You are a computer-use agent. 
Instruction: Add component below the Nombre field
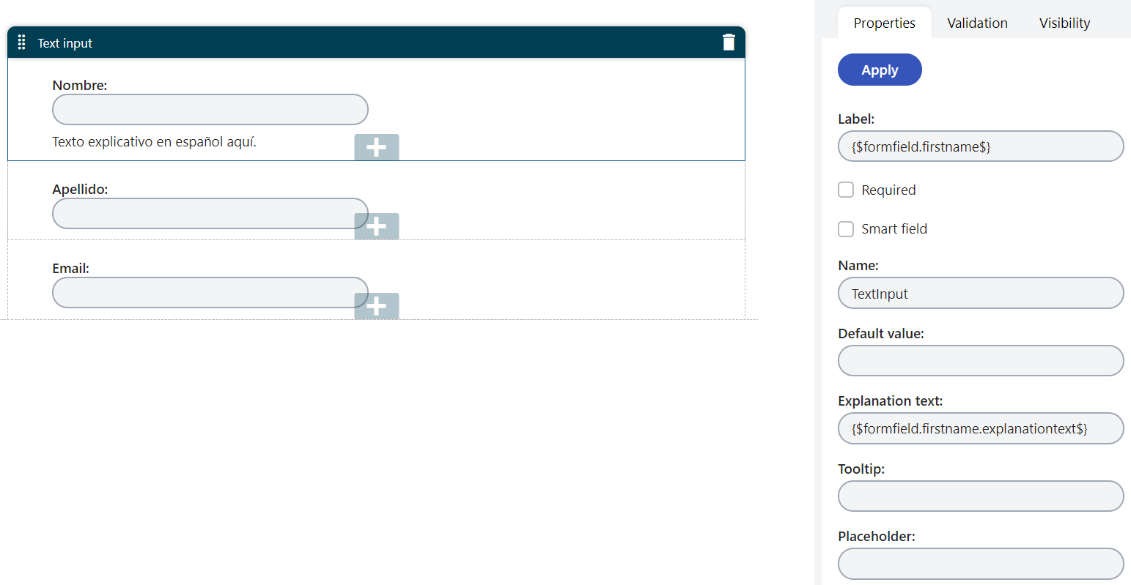[377, 147]
